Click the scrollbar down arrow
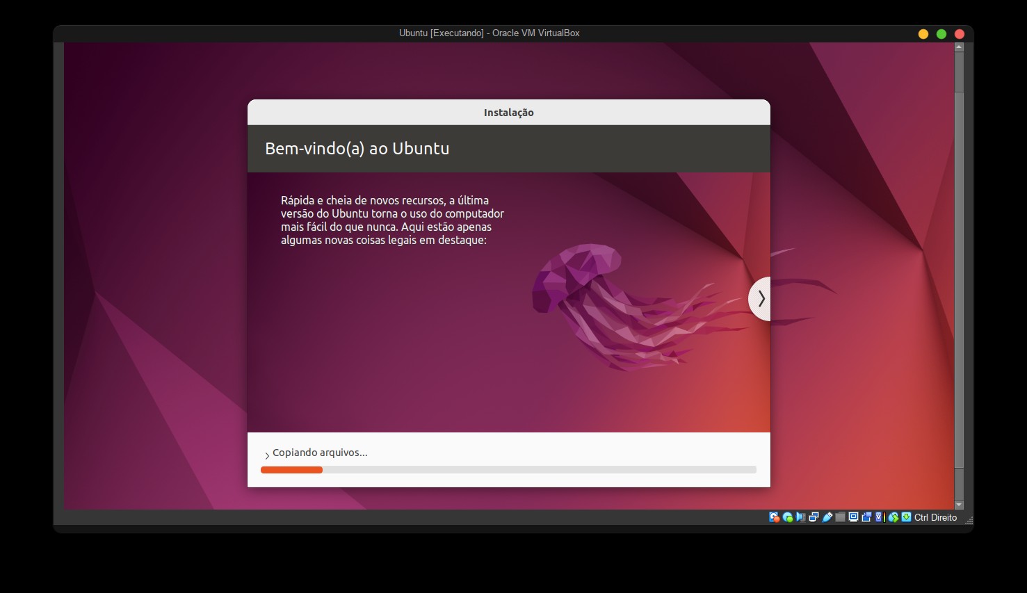 tap(959, 505)
